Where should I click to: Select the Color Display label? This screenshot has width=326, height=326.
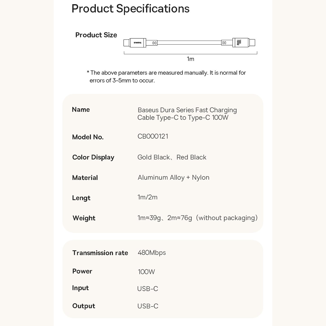(x=93, y=157)
